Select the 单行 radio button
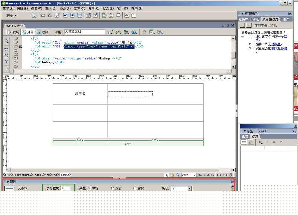298x215 pixels. click(x=89, y=188)
